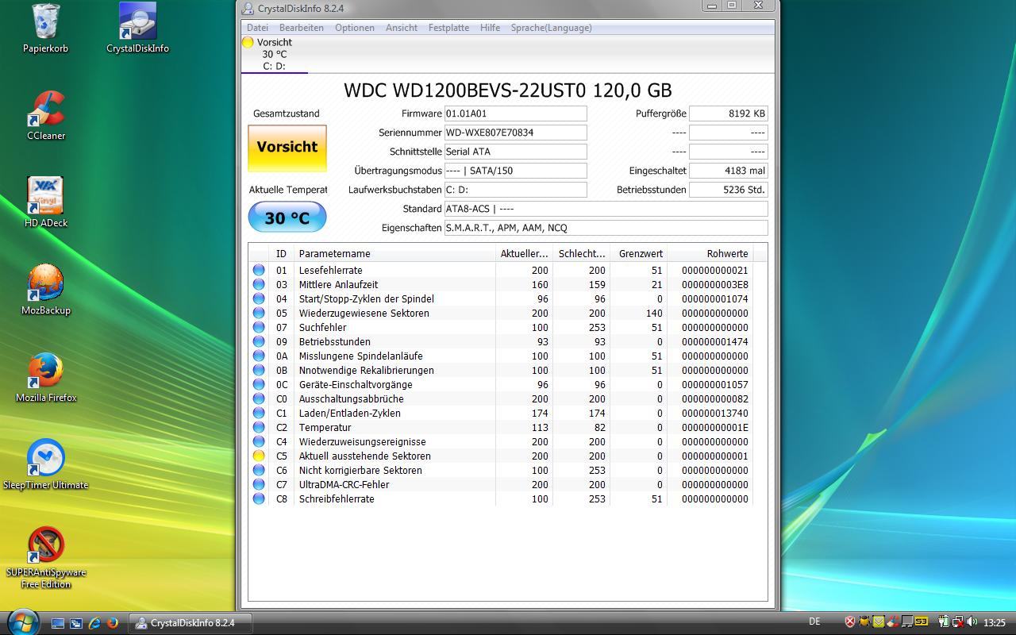1016x635 pixels.
Task: Click the ID column header
Action: 283,254
